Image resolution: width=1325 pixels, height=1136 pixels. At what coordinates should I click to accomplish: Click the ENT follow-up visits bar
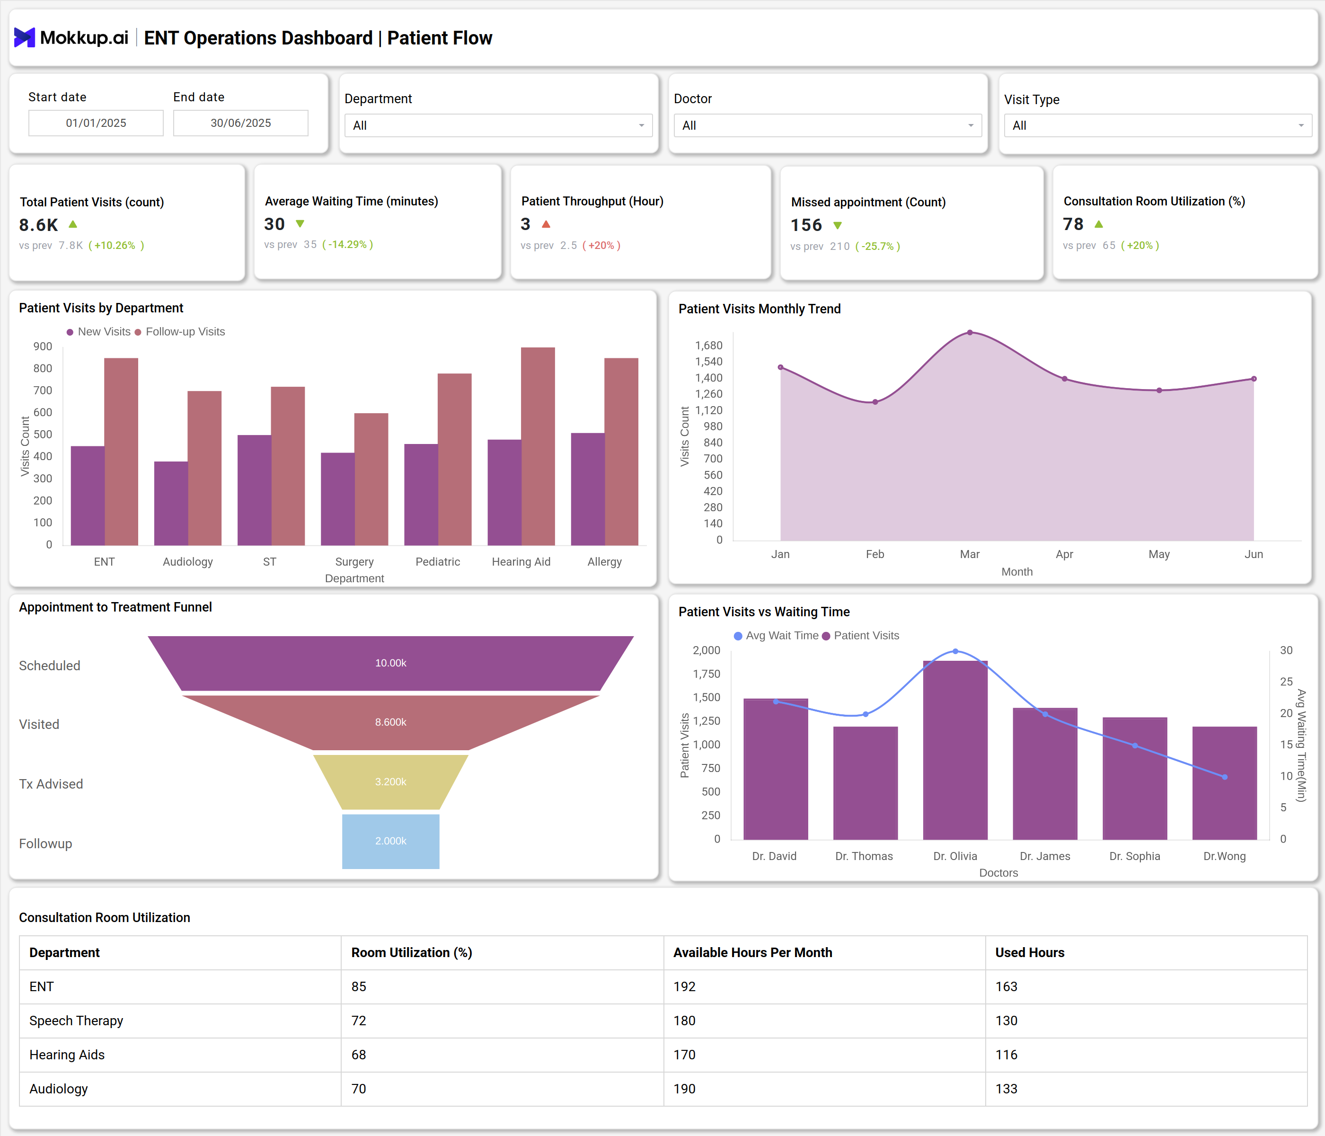pyautogui.click(x=121, y=452)
